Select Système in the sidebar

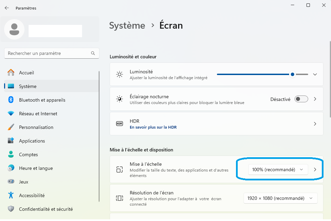(51, 86)
